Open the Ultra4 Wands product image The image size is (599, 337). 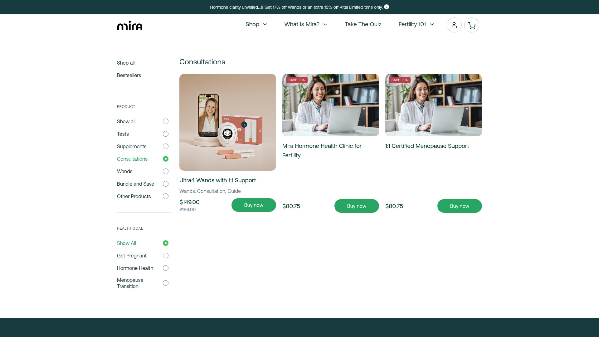tap(228, 122)
